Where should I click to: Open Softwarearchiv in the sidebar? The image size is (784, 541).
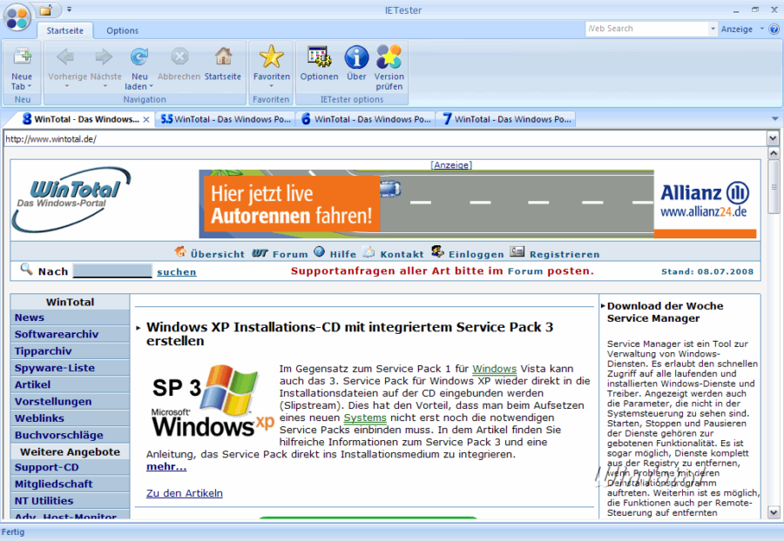70,334
